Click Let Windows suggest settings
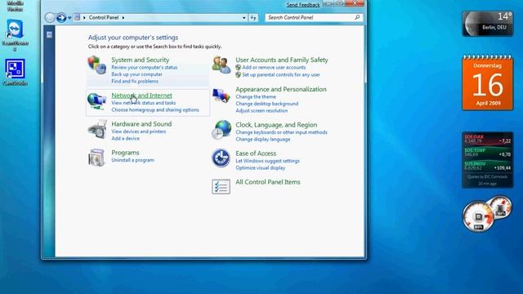The image size is (523, 294). [x=267, y=161]
